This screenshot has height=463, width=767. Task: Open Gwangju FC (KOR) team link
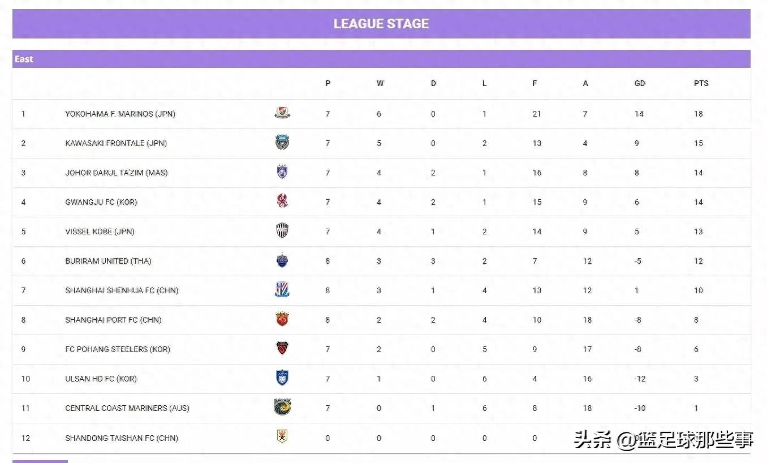(x=101, y=202)
